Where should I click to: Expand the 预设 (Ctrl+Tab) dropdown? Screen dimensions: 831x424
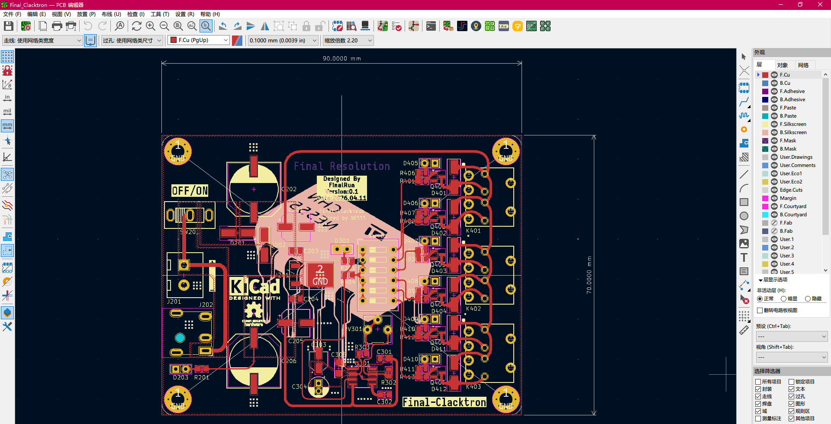[792, 336]
